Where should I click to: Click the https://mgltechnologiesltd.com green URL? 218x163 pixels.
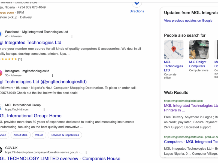(x=183, y=101)
